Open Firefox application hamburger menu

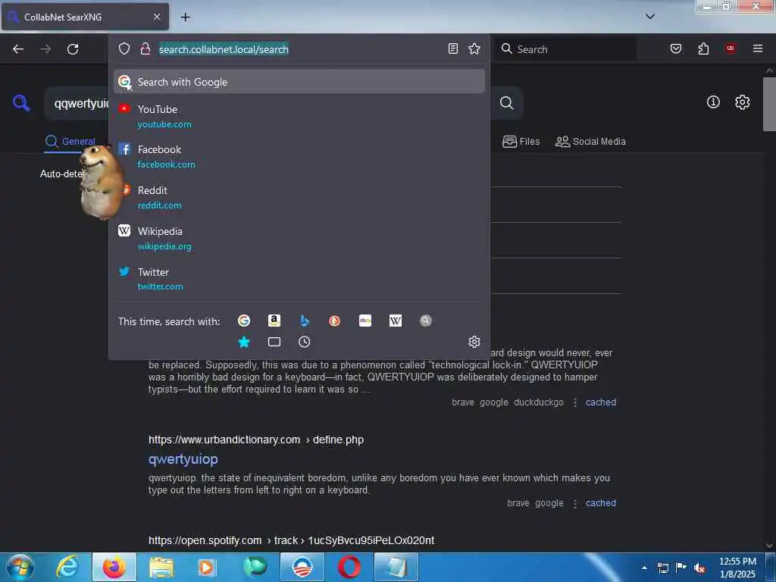click(757, 48)
